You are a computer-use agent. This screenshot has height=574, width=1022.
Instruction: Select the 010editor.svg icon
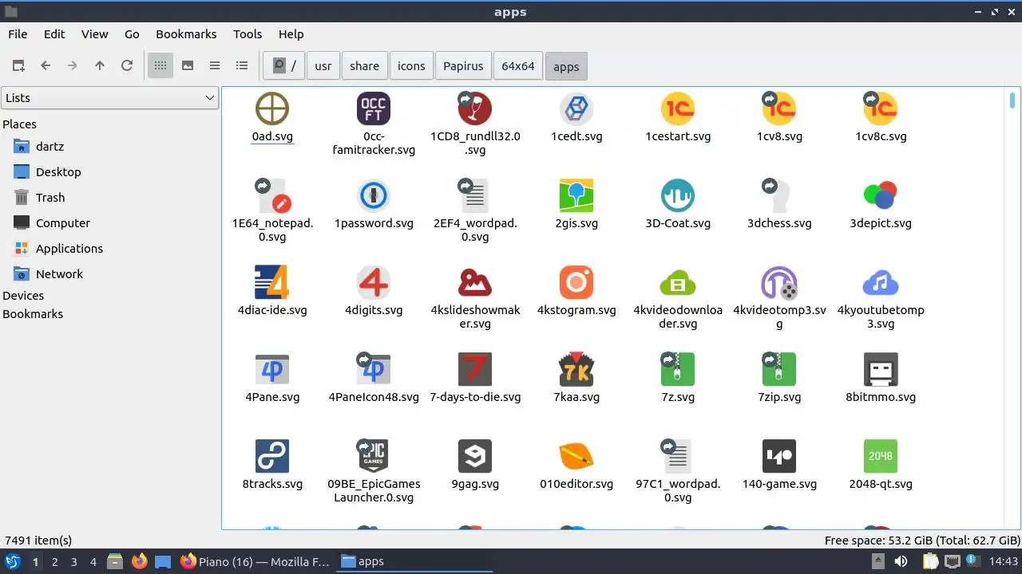576,456
